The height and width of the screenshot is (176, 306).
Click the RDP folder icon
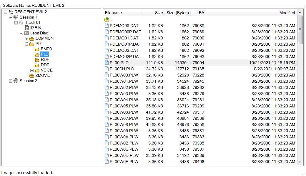point(37,65)
